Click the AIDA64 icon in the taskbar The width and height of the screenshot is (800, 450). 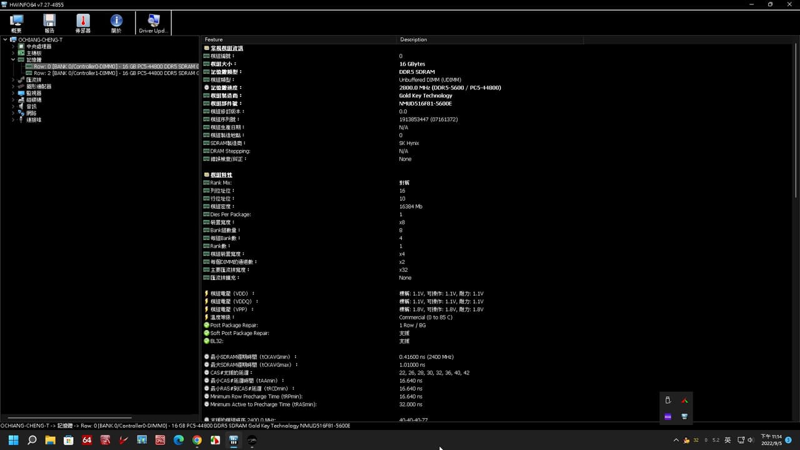(x=87, y=440)
